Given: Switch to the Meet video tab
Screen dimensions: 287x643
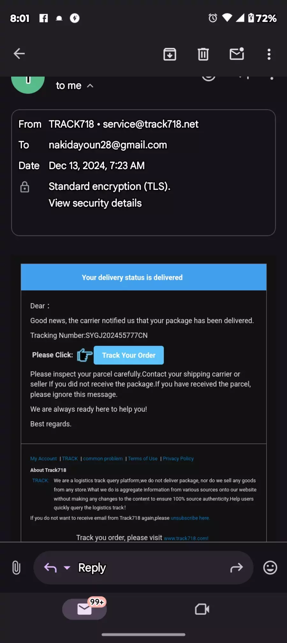Looking at the screenshot, I should click(202, 609).
